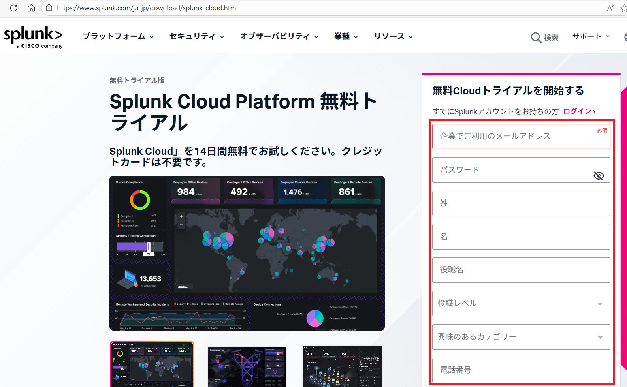Click the read aloud icon in address bar
The image size is (627, 387).
610,8
